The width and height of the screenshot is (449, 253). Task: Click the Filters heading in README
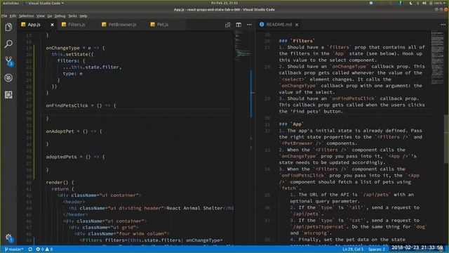tap(297, 41)
